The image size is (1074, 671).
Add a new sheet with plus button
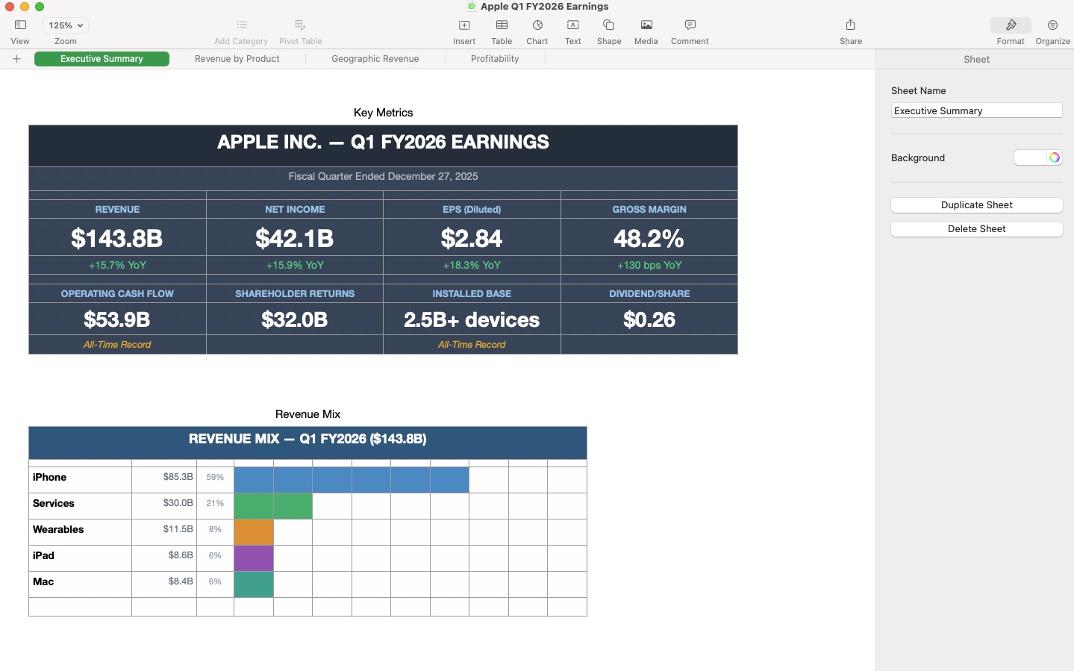click(16, 59)
